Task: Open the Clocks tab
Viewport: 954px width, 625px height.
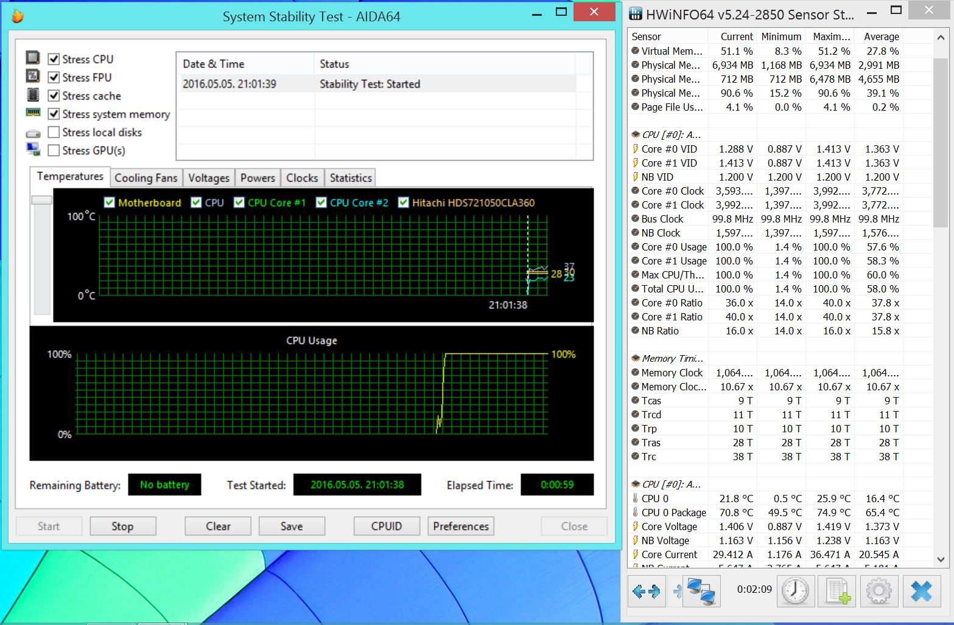Action: pyautogui.click(x=302, y=178)
